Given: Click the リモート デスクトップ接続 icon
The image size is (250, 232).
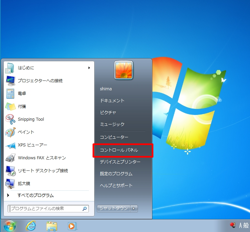Looking at the screenshot, I should pos(10,171).
